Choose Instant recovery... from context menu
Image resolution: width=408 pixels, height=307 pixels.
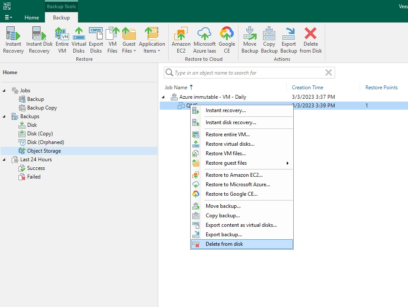[x=242, y=110]
